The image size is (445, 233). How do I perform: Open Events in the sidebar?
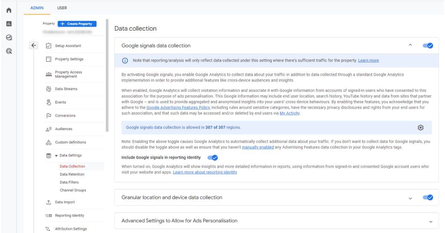click(x=60, y=102)
